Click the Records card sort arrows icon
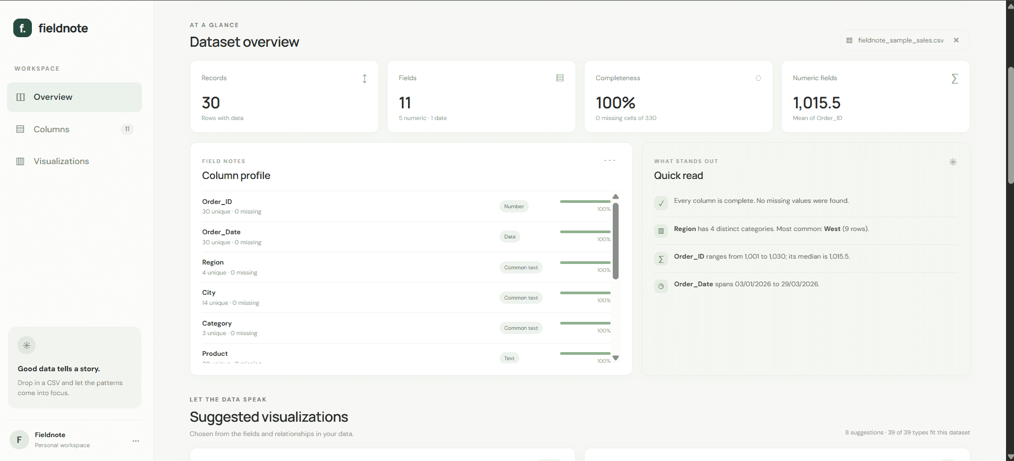The width and height of the screenshot is (1014, 461). pyautogui.click(x=365, y=79)
